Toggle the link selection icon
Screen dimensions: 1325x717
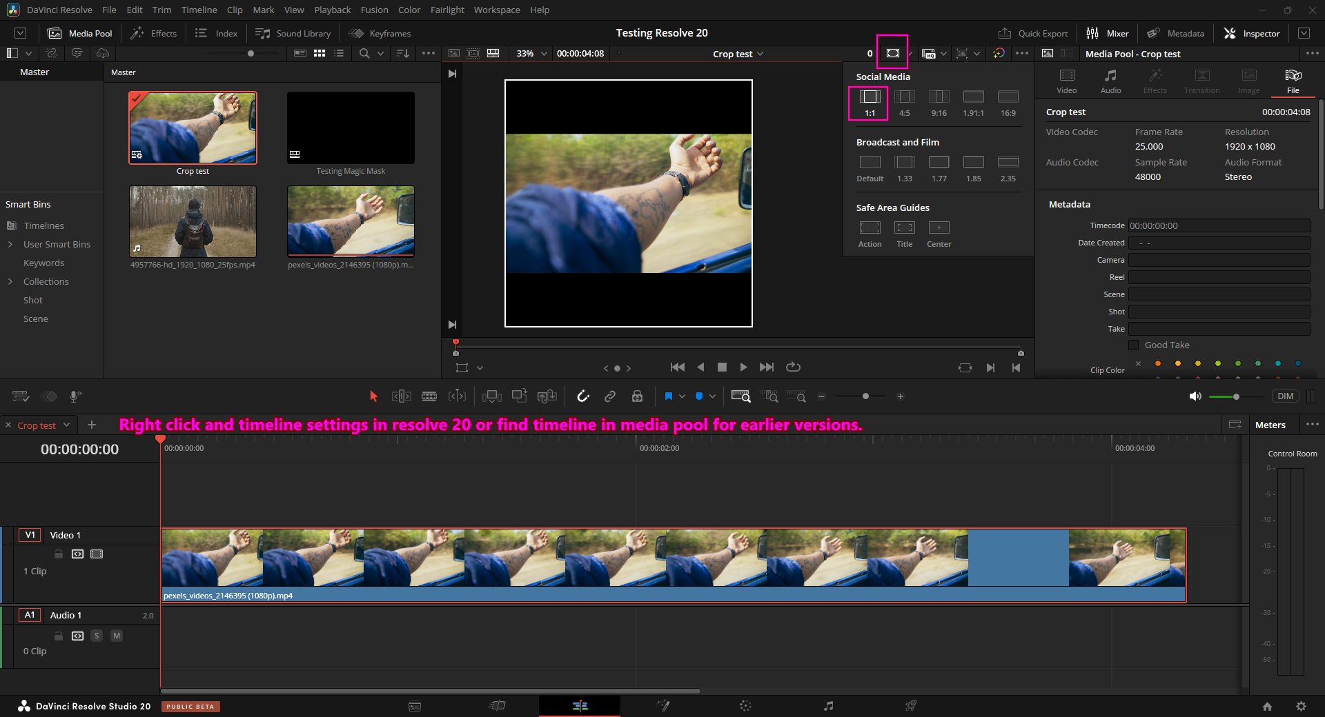pyautogui.click(x=610, y=396)
